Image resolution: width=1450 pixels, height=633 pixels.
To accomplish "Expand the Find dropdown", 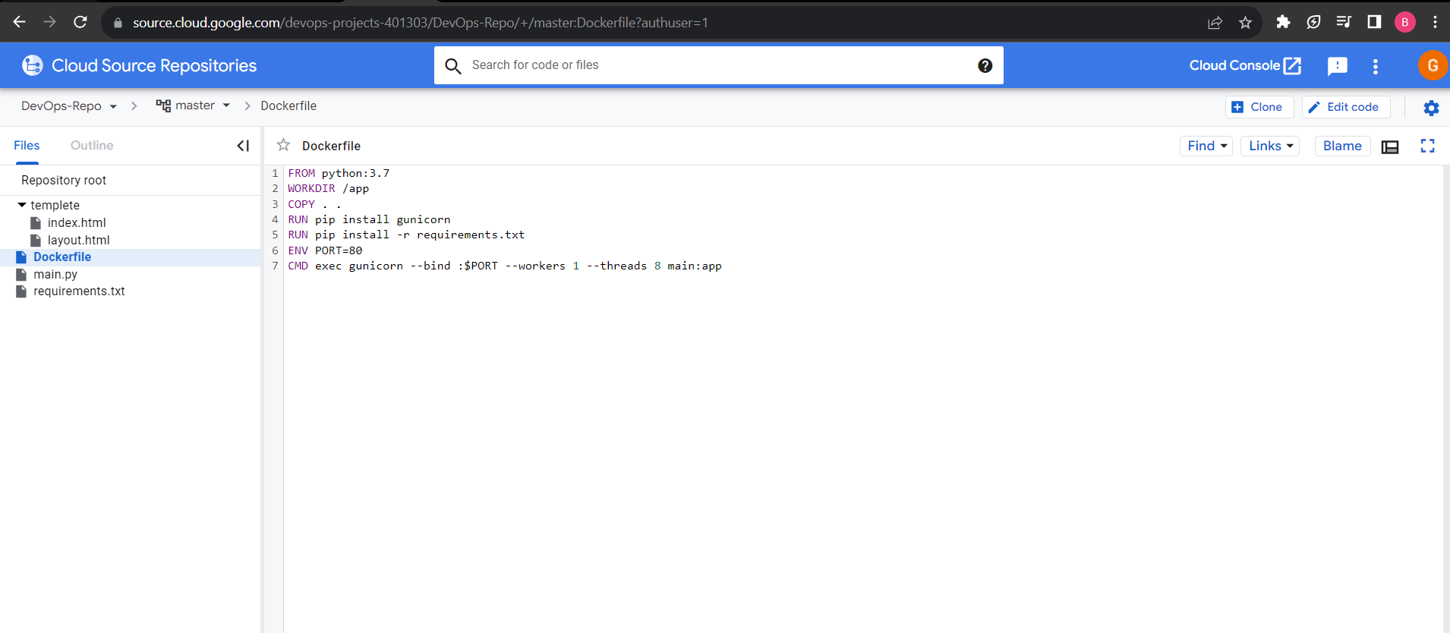I will 1206,146.
